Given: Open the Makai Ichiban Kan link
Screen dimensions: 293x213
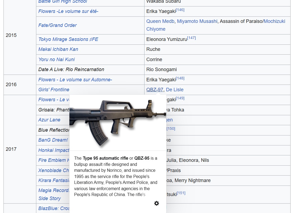Looking at the screenshot, I should pos(58,49).
